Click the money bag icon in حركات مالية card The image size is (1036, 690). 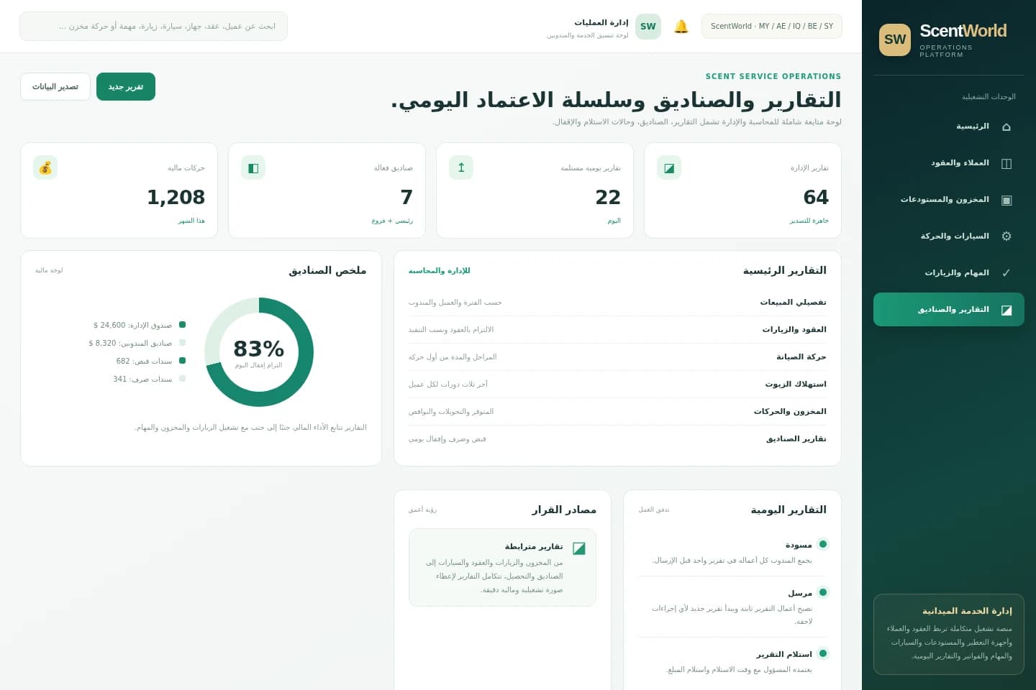[45, 167]
